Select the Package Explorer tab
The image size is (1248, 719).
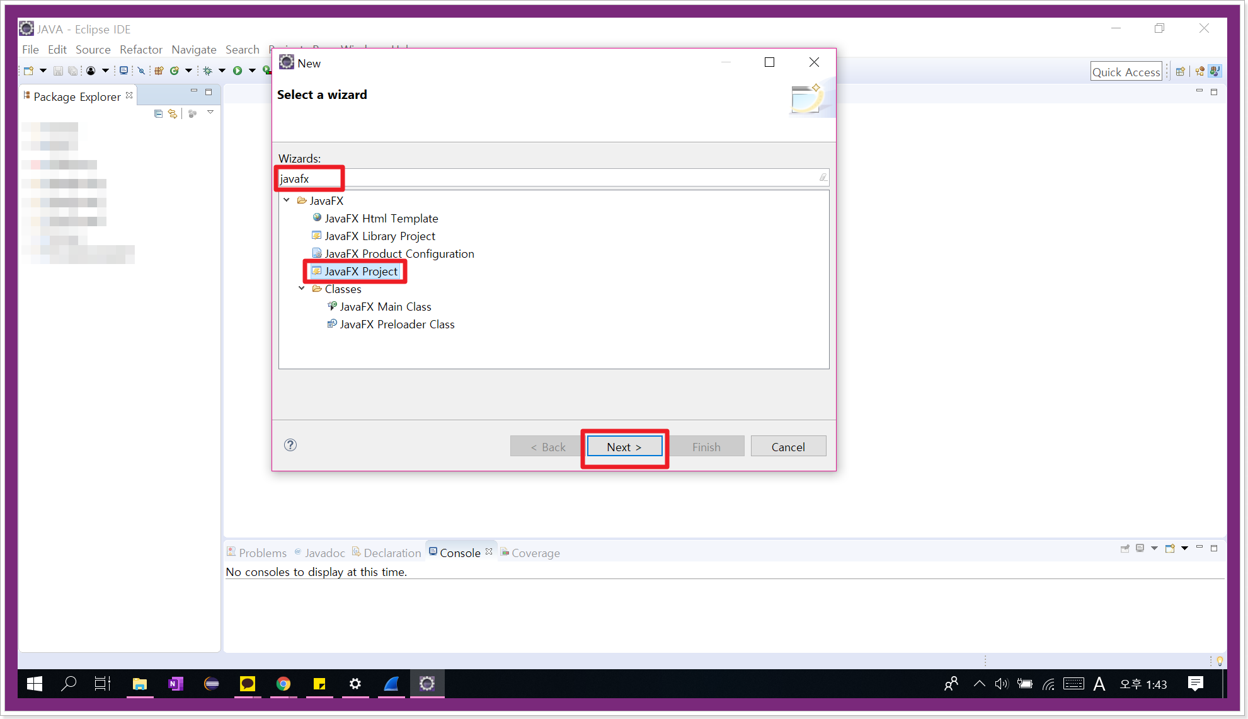[x=77, y=96]
